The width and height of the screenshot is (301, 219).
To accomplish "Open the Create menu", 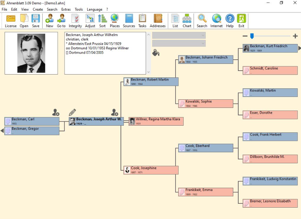I will click(38, 9).
